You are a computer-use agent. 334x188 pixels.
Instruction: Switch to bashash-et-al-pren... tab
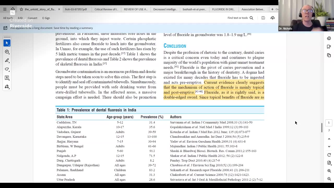click(194, 9)
